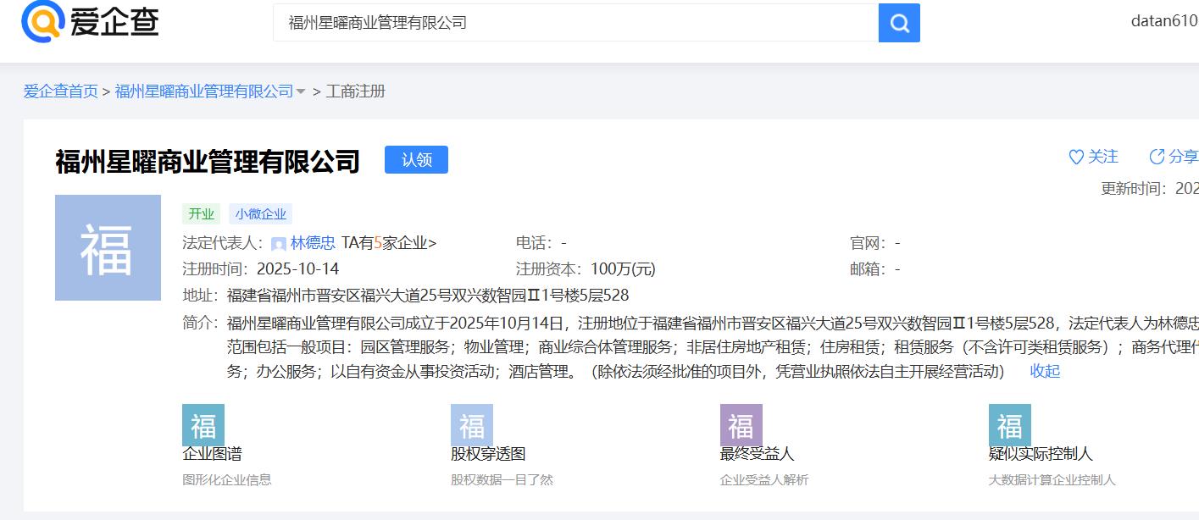
Task: Go to 爱企查首页 breadcrumb link
Action: tap(60, 91)
